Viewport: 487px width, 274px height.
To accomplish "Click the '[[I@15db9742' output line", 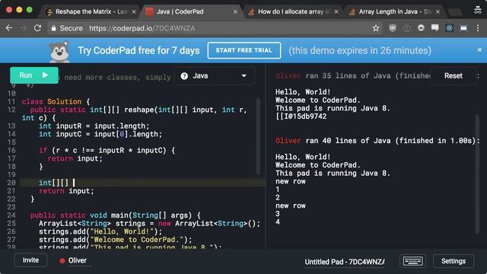I will coord(301,116).
